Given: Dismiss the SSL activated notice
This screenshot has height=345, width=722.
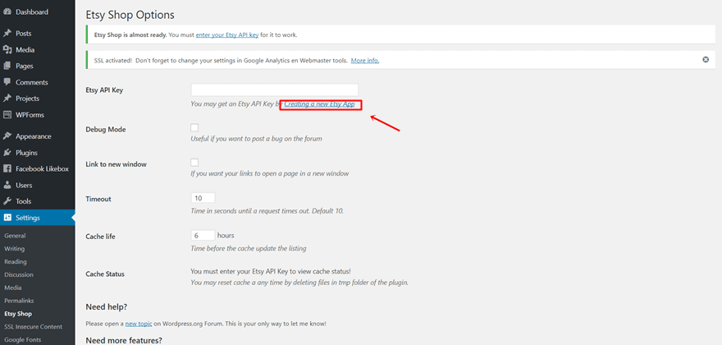Looking at the screenshot, I should point(706,59).
